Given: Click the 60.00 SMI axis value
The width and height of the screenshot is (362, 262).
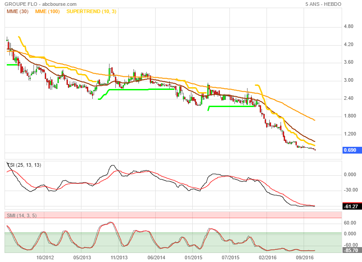Looking at the screenshot, I should click(x=350, y=223).
